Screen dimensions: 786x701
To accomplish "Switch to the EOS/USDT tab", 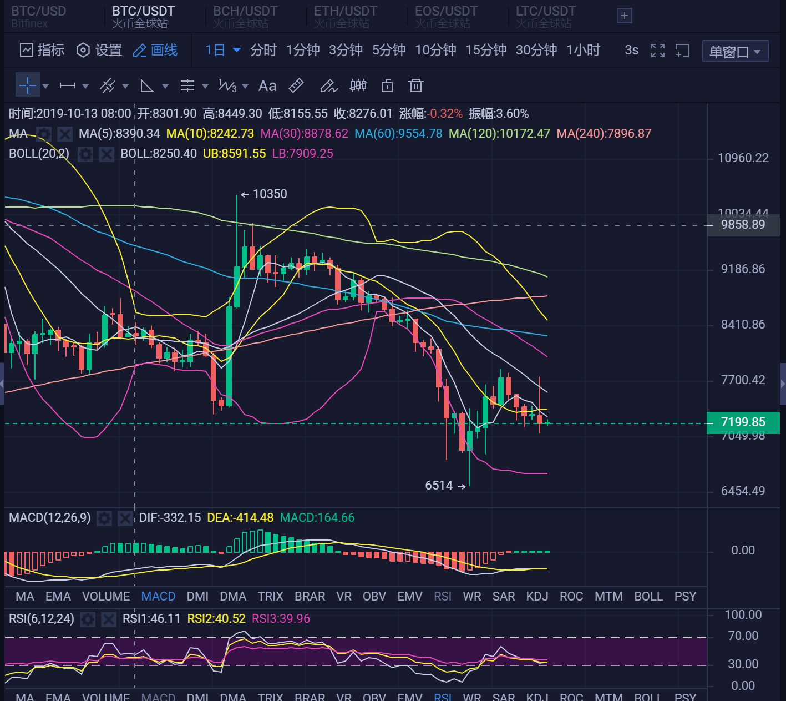I will pyautogui.click(x=446, y=17).
